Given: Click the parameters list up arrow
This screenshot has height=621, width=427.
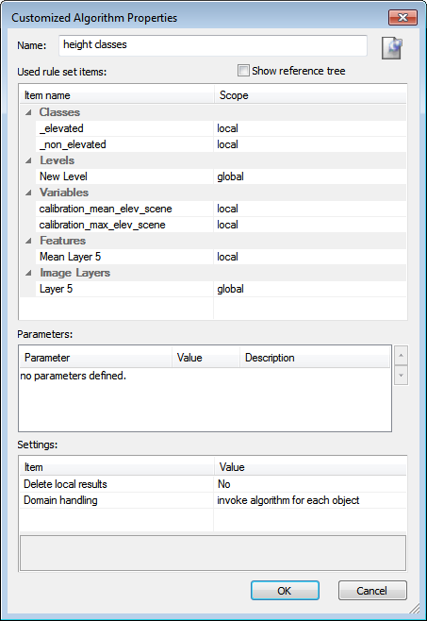Looking at the screenshot, I should click(401, 355).
